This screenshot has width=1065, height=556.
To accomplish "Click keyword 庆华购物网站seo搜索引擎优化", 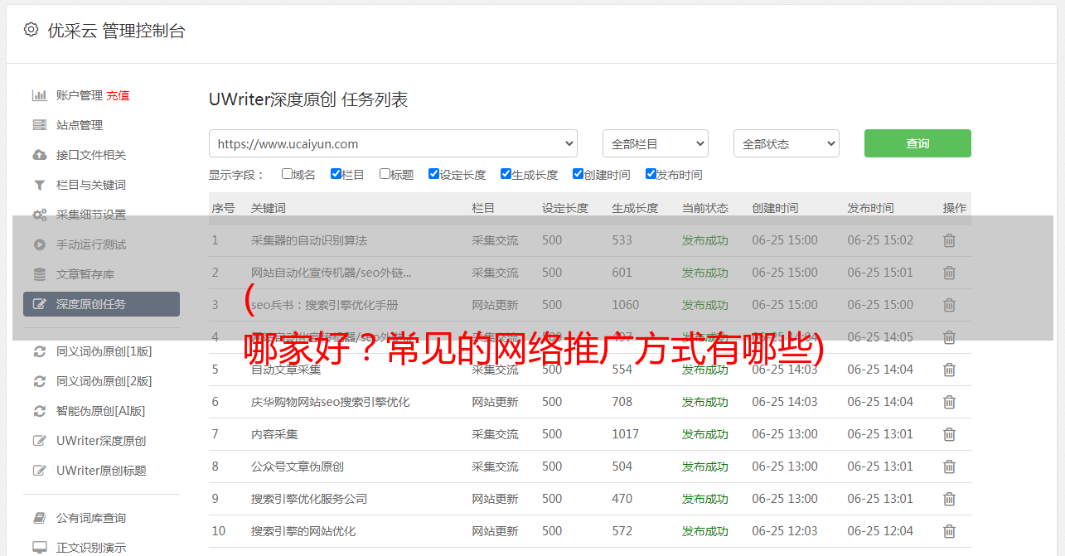I will 331,402.
